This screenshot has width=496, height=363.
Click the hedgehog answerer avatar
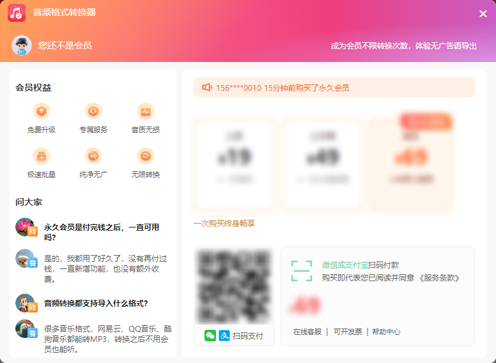25,328
